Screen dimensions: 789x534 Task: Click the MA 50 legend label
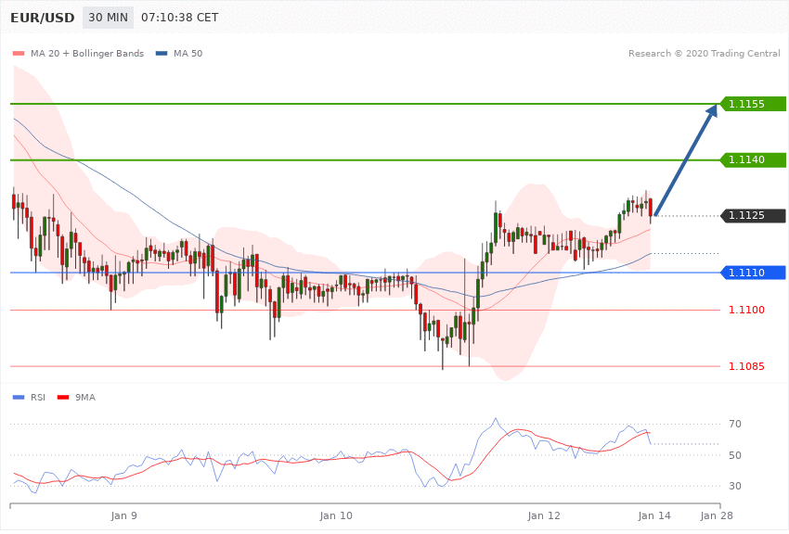(188, 53)
